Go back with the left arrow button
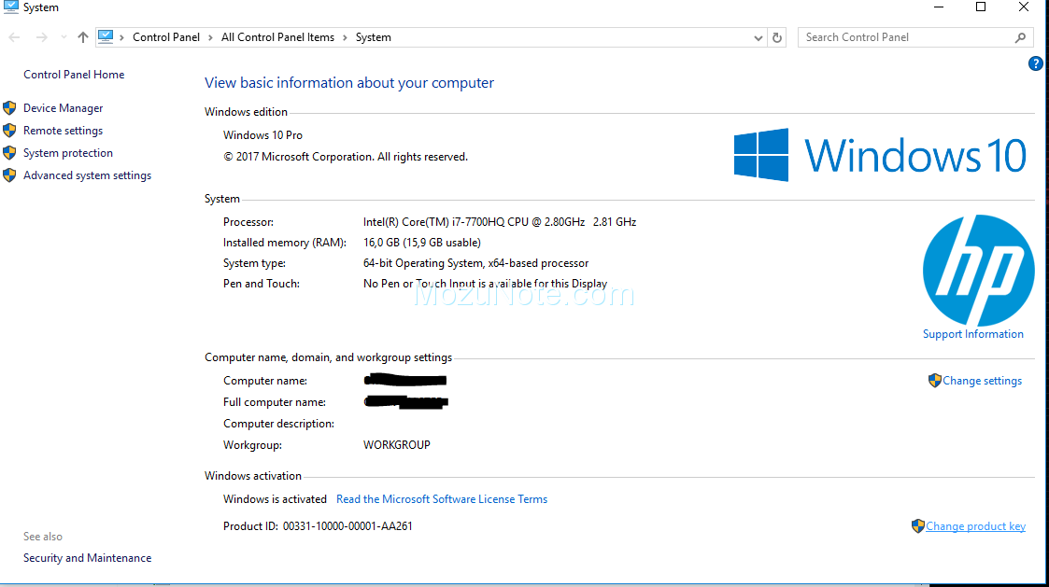Image resolution: width=1049 pixels, height=587 pixels. point(14,37)
